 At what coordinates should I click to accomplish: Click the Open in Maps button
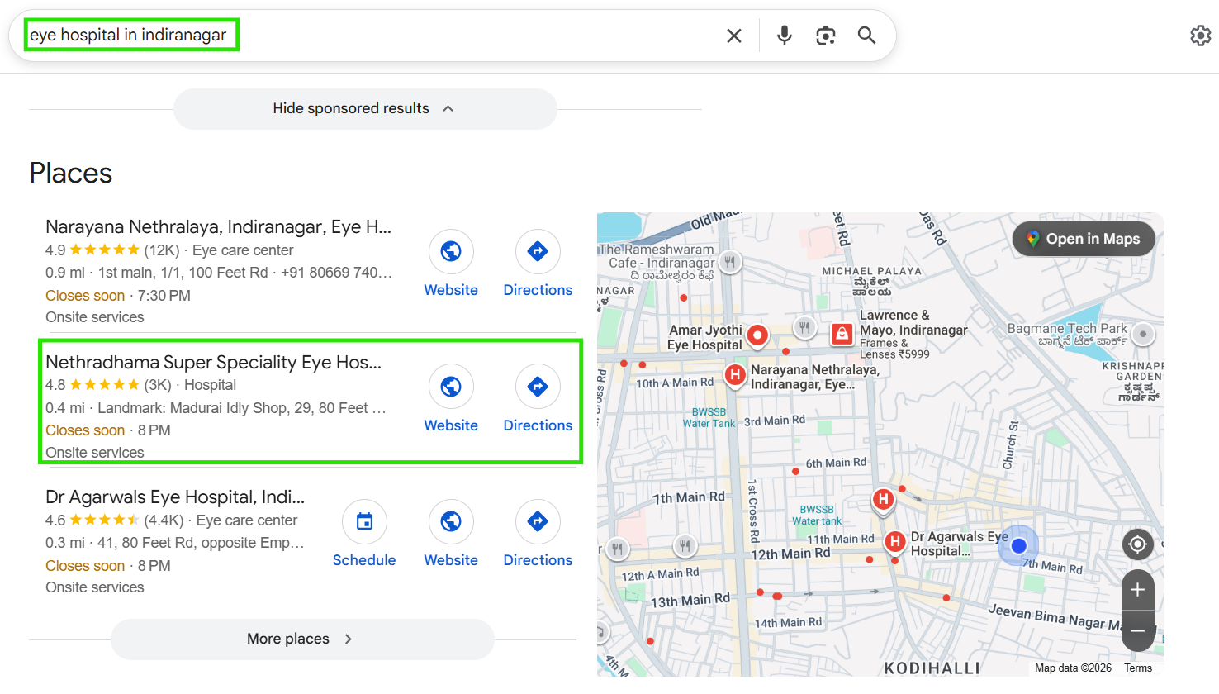pos(1084,239)
